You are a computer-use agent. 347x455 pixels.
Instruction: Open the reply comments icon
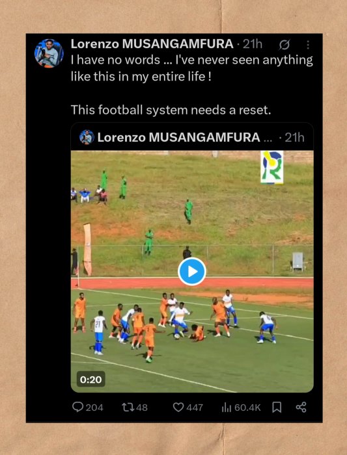[78, 407]
